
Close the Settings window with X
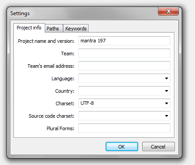tap(168, 11)
